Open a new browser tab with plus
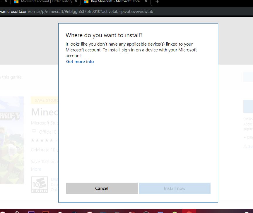Viewport: 253px width, 213px height. click(157, 2)
